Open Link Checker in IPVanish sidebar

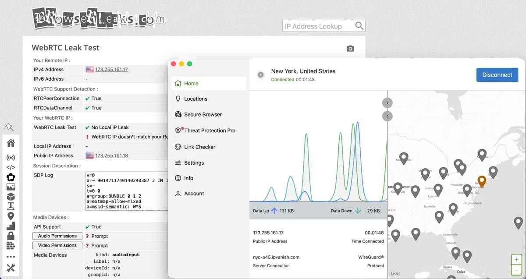pyautogui.click(x=209, y=147)
